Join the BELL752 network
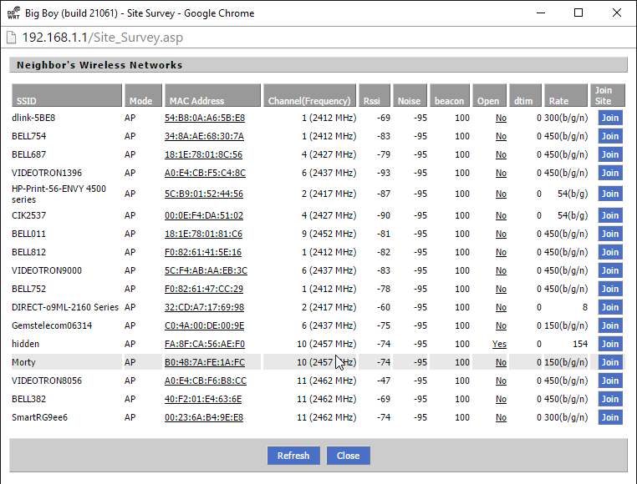 (x=609, y=289)
